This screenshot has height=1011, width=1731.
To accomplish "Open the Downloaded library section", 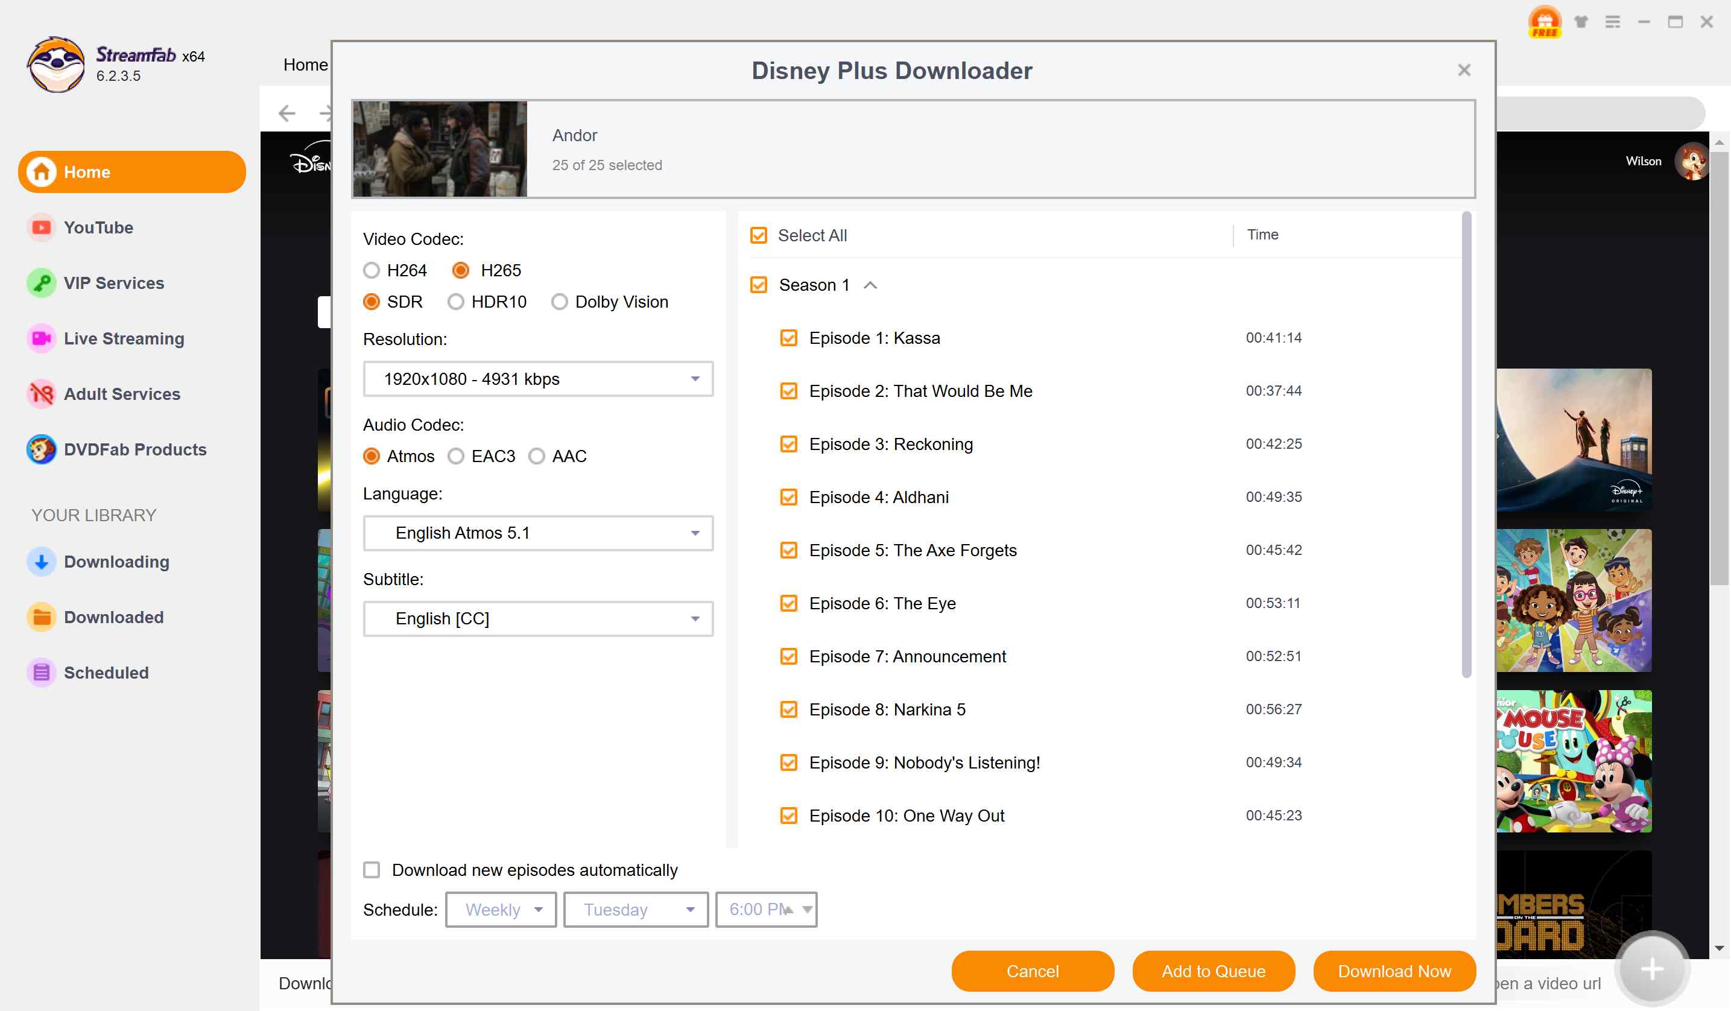I will coord(113,618).
